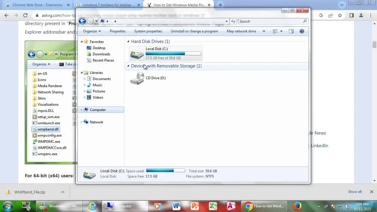Open Chrome profile icon
Screen dimensions: 377x212
[x=361, y=15]
